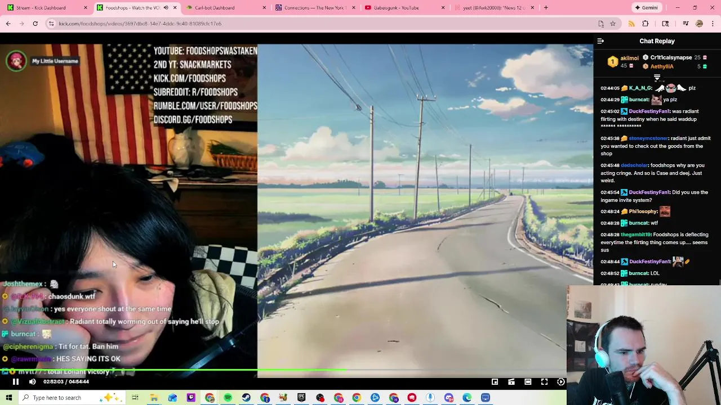
Task: Open the Windows Start menu
Action: (x=9, y=398)
